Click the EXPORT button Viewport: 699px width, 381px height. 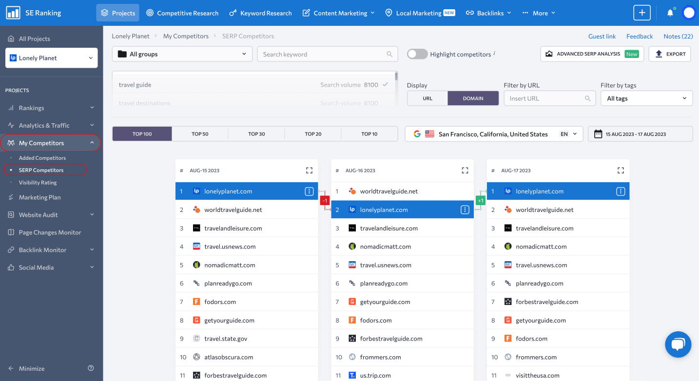coord(670,54)
